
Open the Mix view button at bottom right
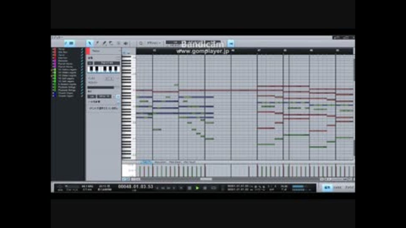coord(337,187)
